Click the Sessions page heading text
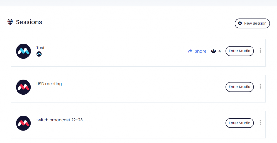This screenshot has width=277, height=143. tap(29, 22)
